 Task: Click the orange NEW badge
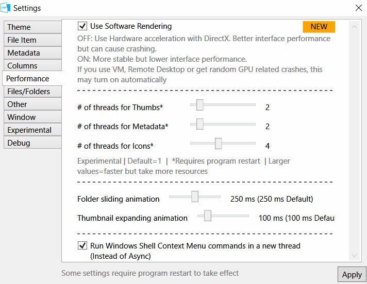pyautogui.click(x=319, y=27)
